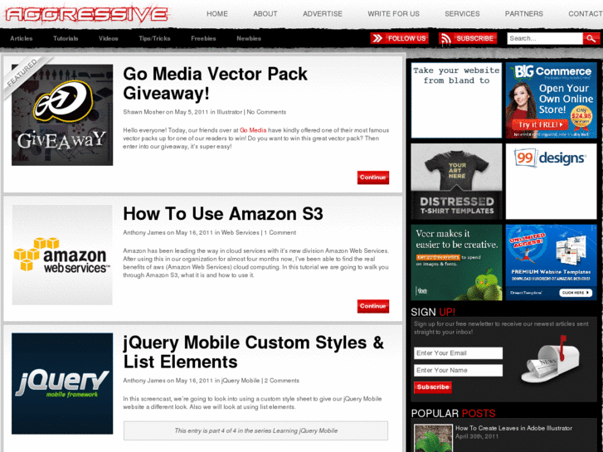This screenshot has height=452, width=603.
Task: Open the Illustrator category link
Action: pyautogui.click(x=229, y=112)
